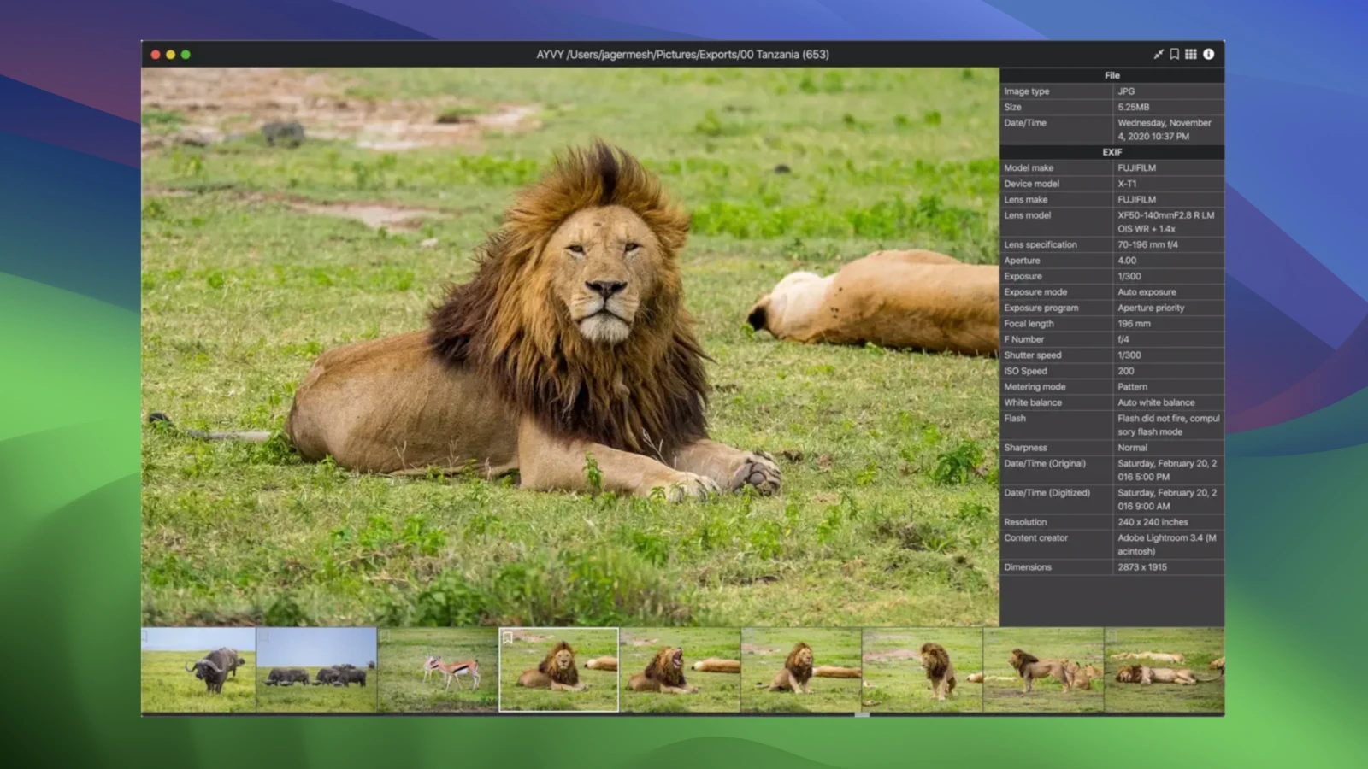Select the single buffalo thumbnail
Screen dimensions: 1368x769
tap(198, 671)
